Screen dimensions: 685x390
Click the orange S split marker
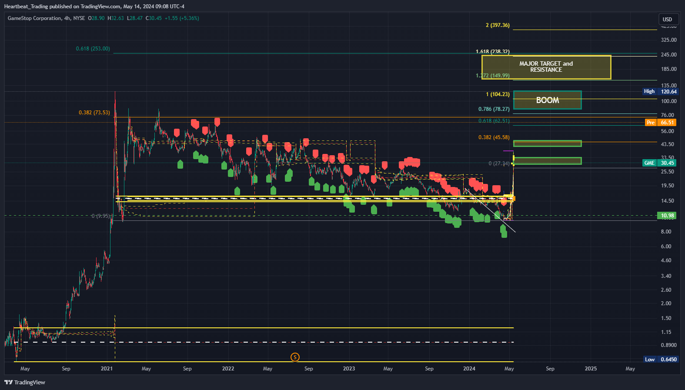[x=295, y=357]
